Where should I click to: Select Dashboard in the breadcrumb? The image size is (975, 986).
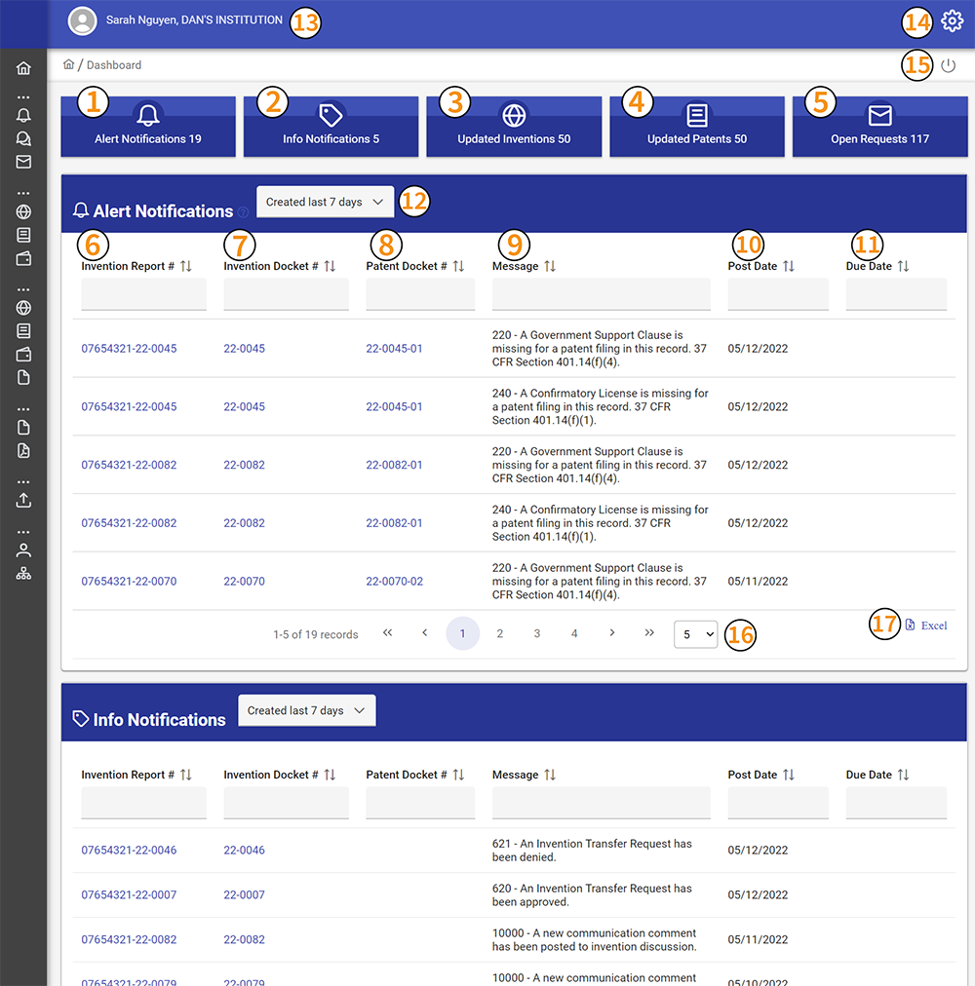[x=114, y=64]
